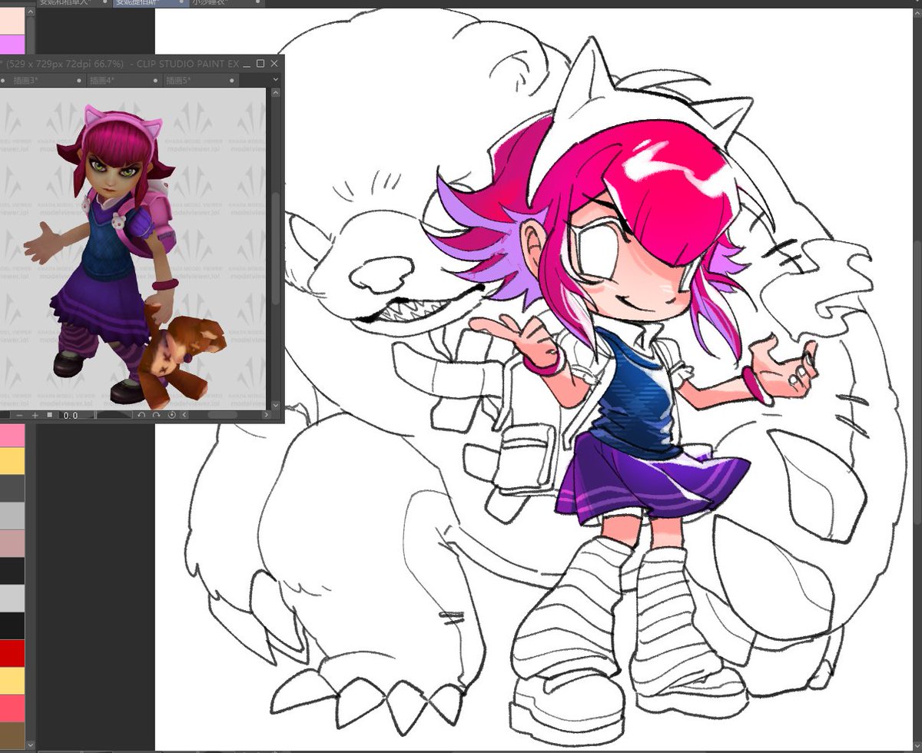Pick the brown swatch

[x=12, y=735]
